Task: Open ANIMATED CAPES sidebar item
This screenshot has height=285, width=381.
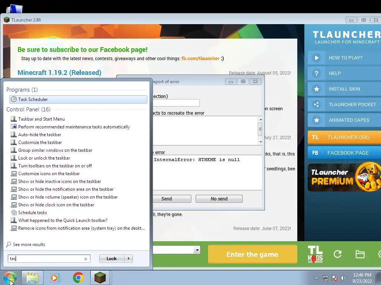Action: 344,120
